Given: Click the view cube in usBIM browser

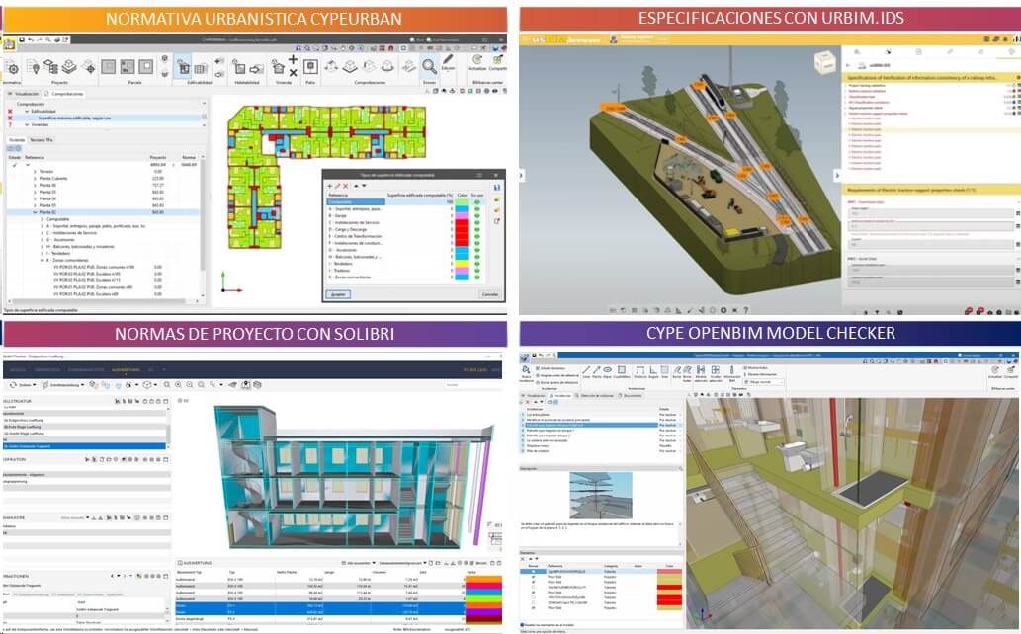Looking at the screenshot, I should 824,62.
